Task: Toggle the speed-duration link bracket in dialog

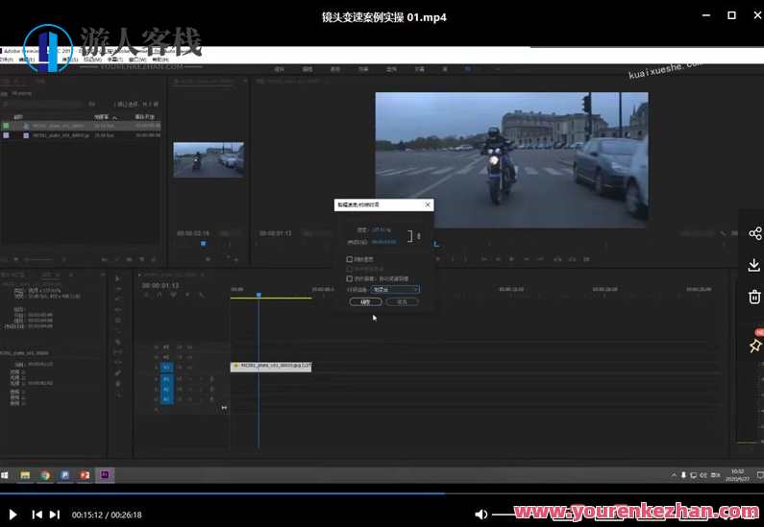Action: click(x=410, y=236)
